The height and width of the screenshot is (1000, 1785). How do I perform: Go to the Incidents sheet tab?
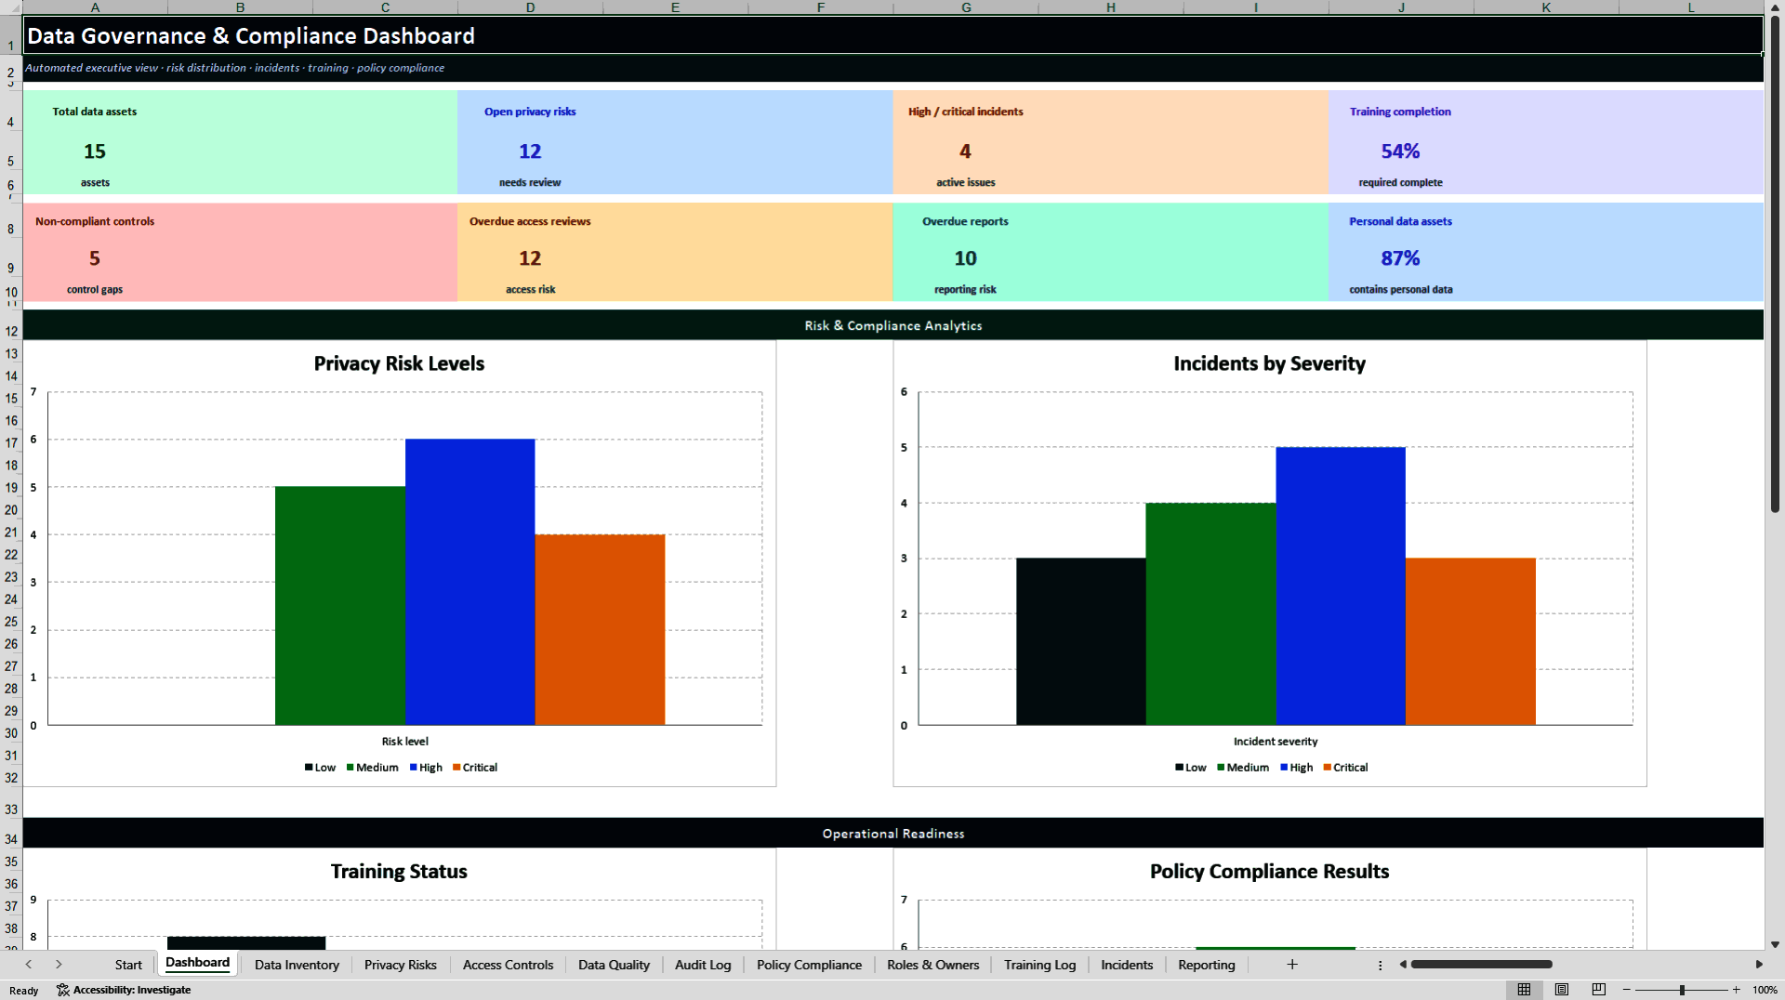coord(1127,965)
